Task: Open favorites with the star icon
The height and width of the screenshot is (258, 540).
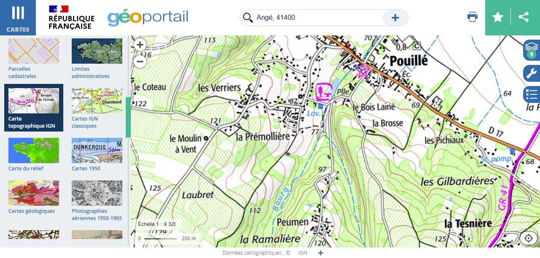Action: 498,17
